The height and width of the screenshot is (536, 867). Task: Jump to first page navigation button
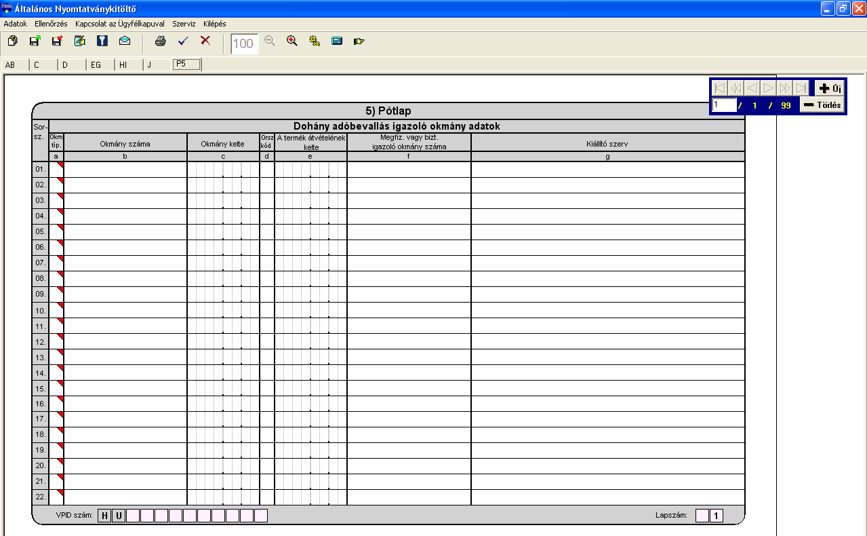pos(720,88)
